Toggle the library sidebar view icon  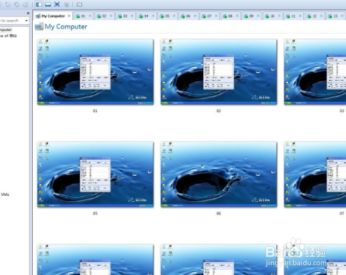click(x=39, y=5)
